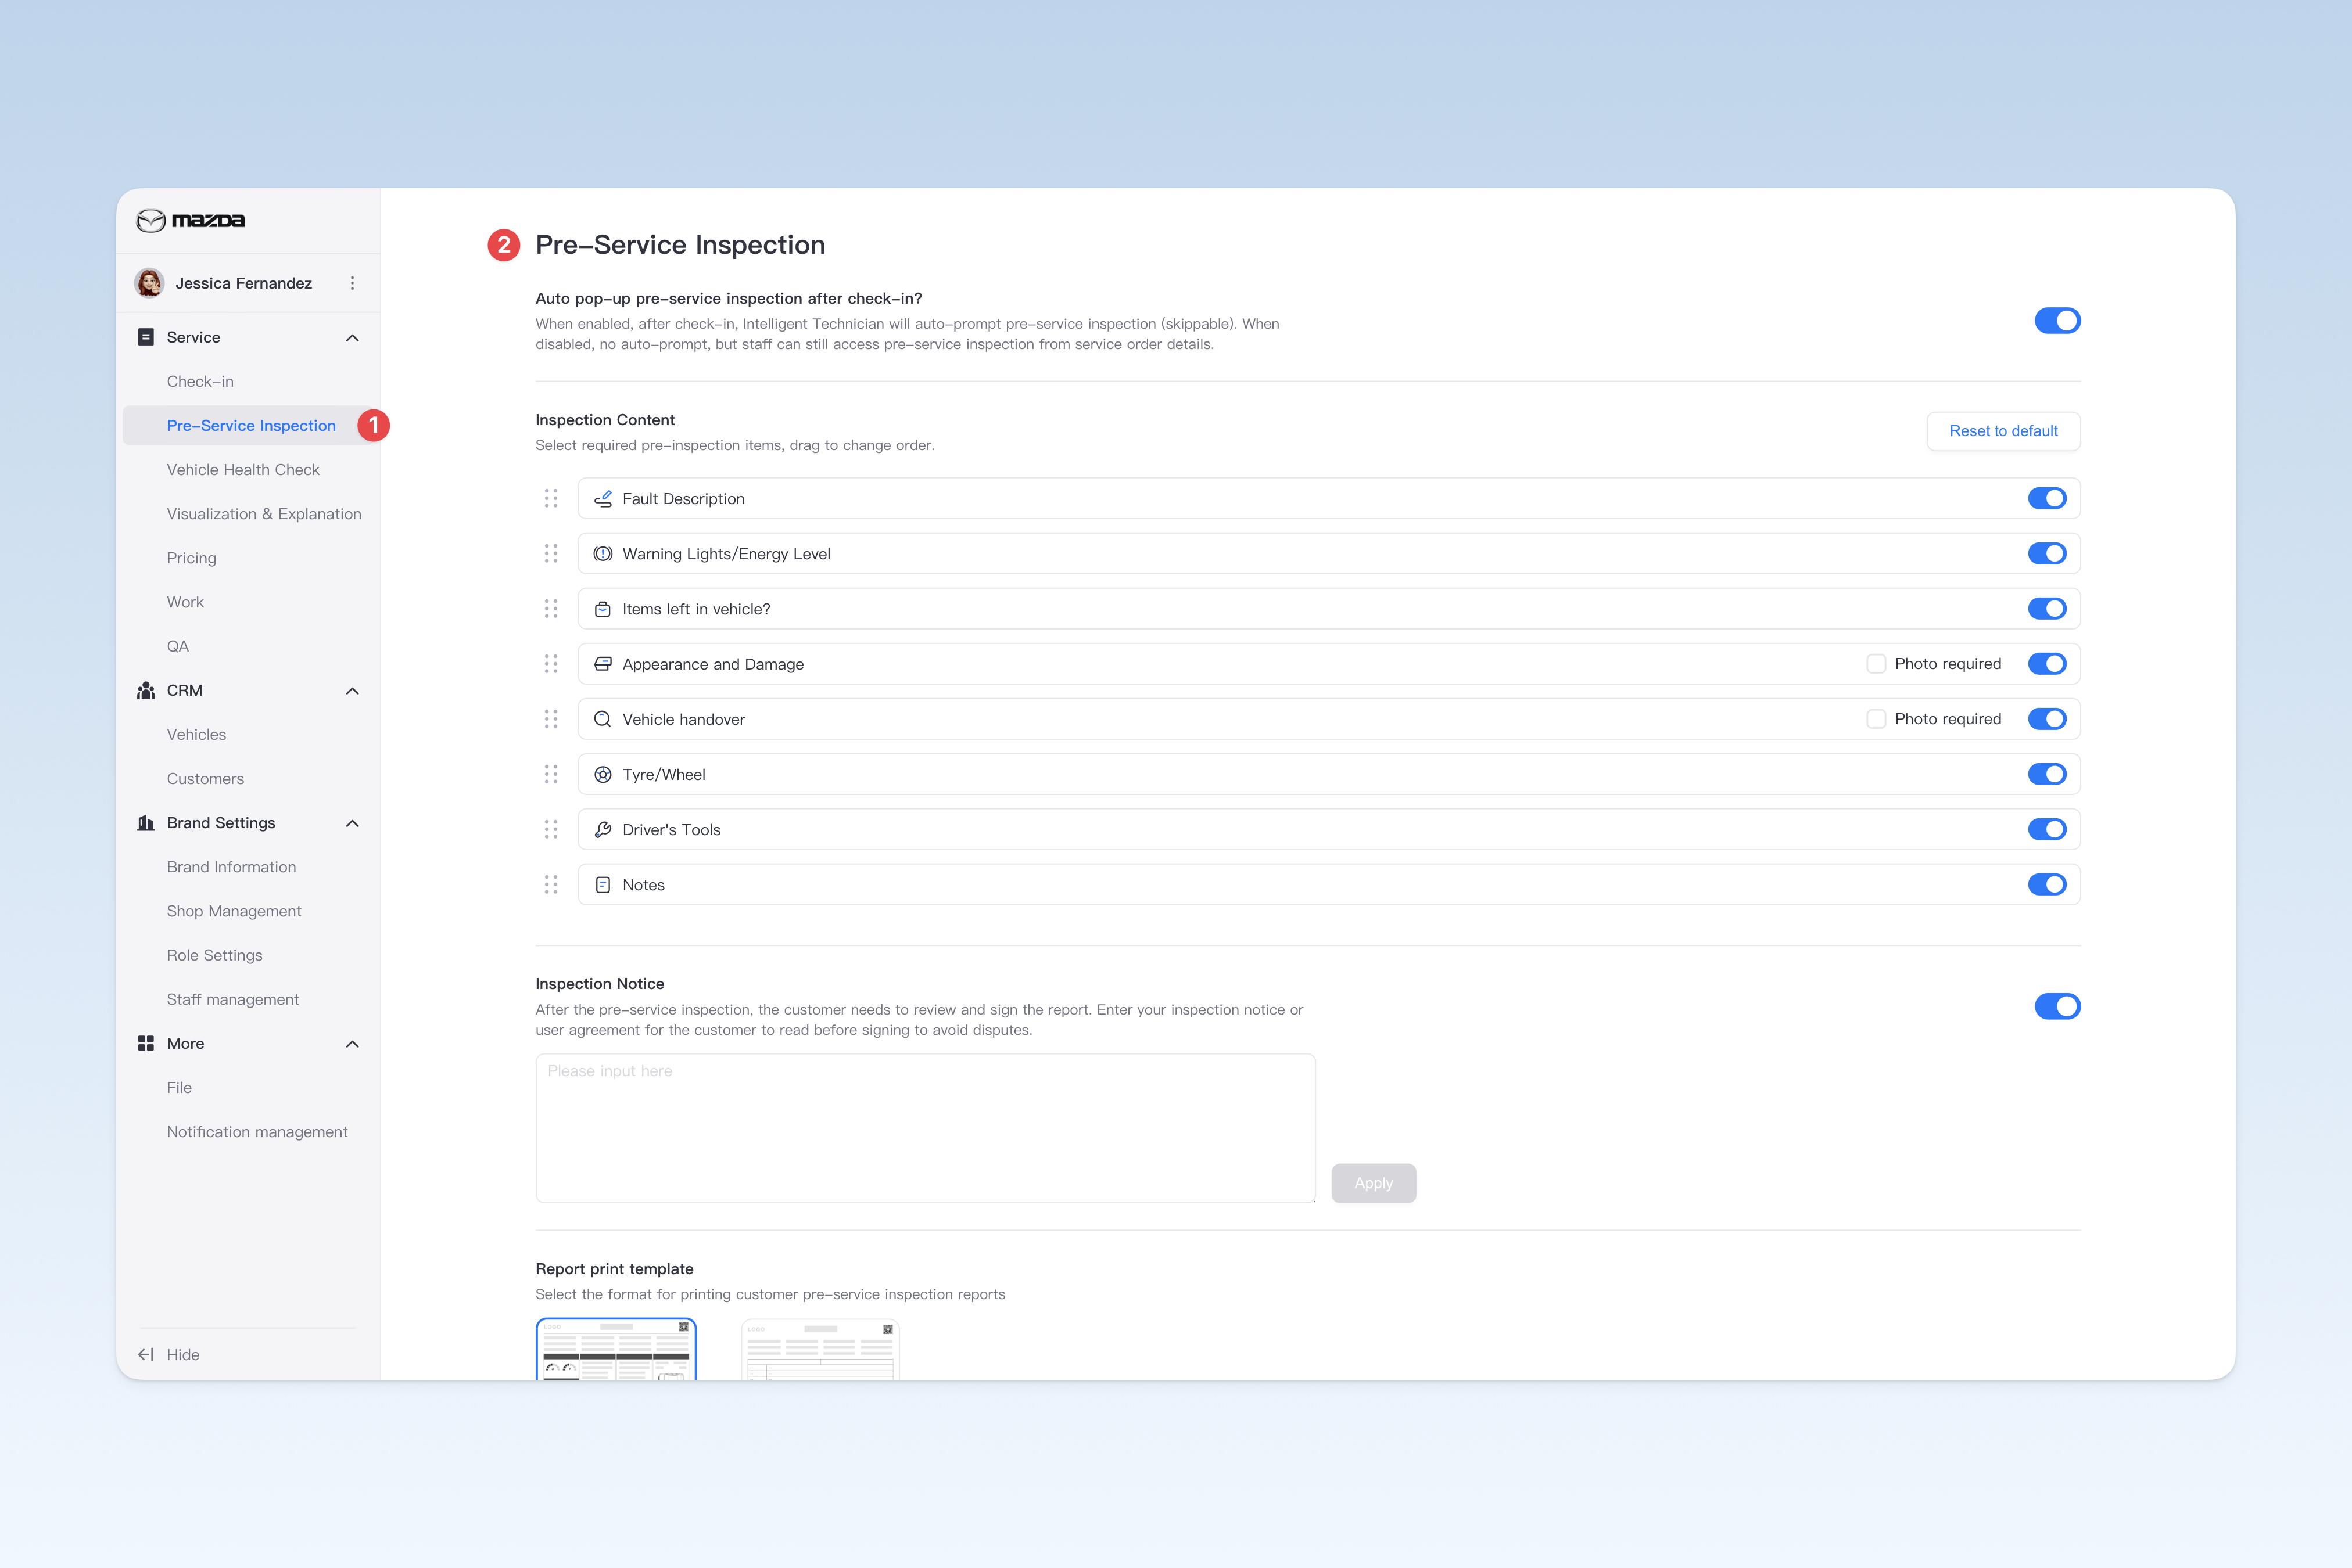Open the three-dot menu next to Jessica Fernandez
The width and height of the screenshot is (2352, 1568).
click(x=352, y=284)
